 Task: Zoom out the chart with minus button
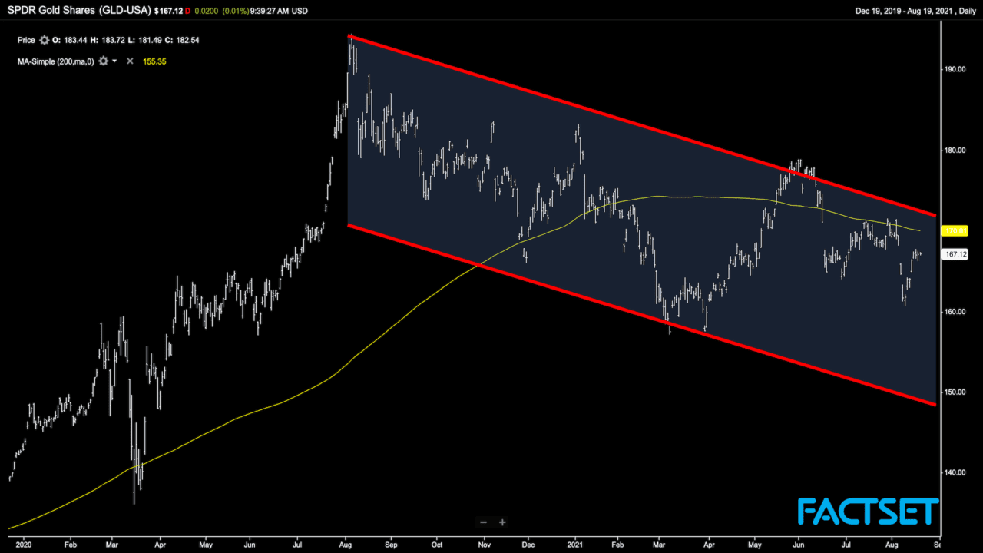484,522
